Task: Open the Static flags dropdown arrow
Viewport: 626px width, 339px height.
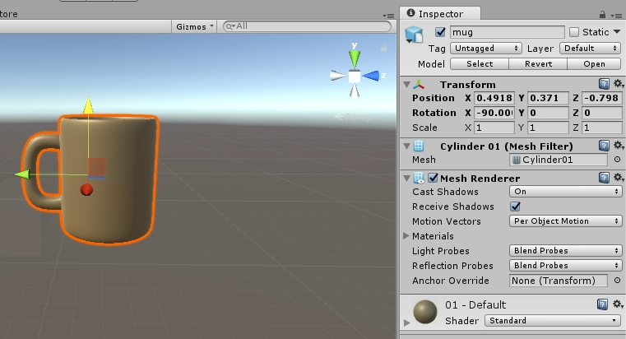Action: (x=617, y=32)
